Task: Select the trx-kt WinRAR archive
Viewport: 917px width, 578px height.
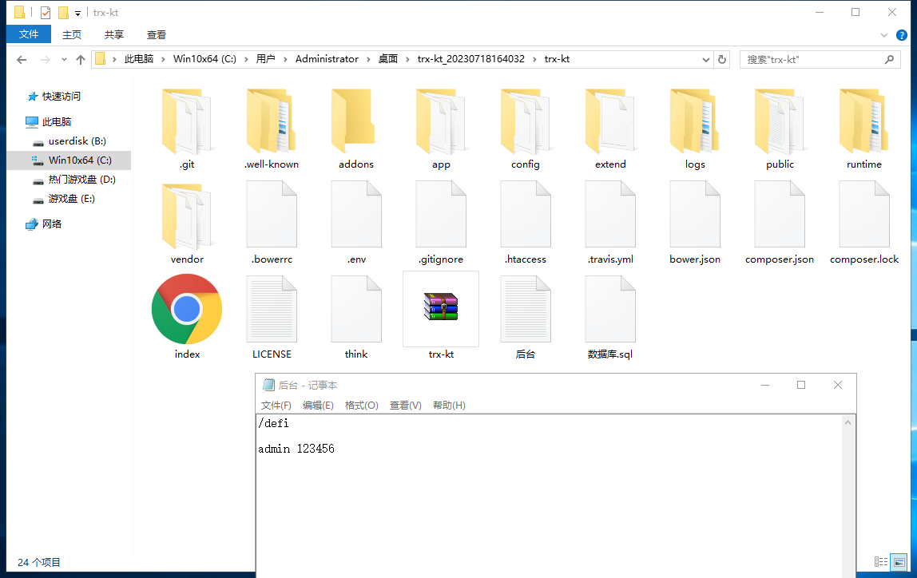Action: coord(441,307)
